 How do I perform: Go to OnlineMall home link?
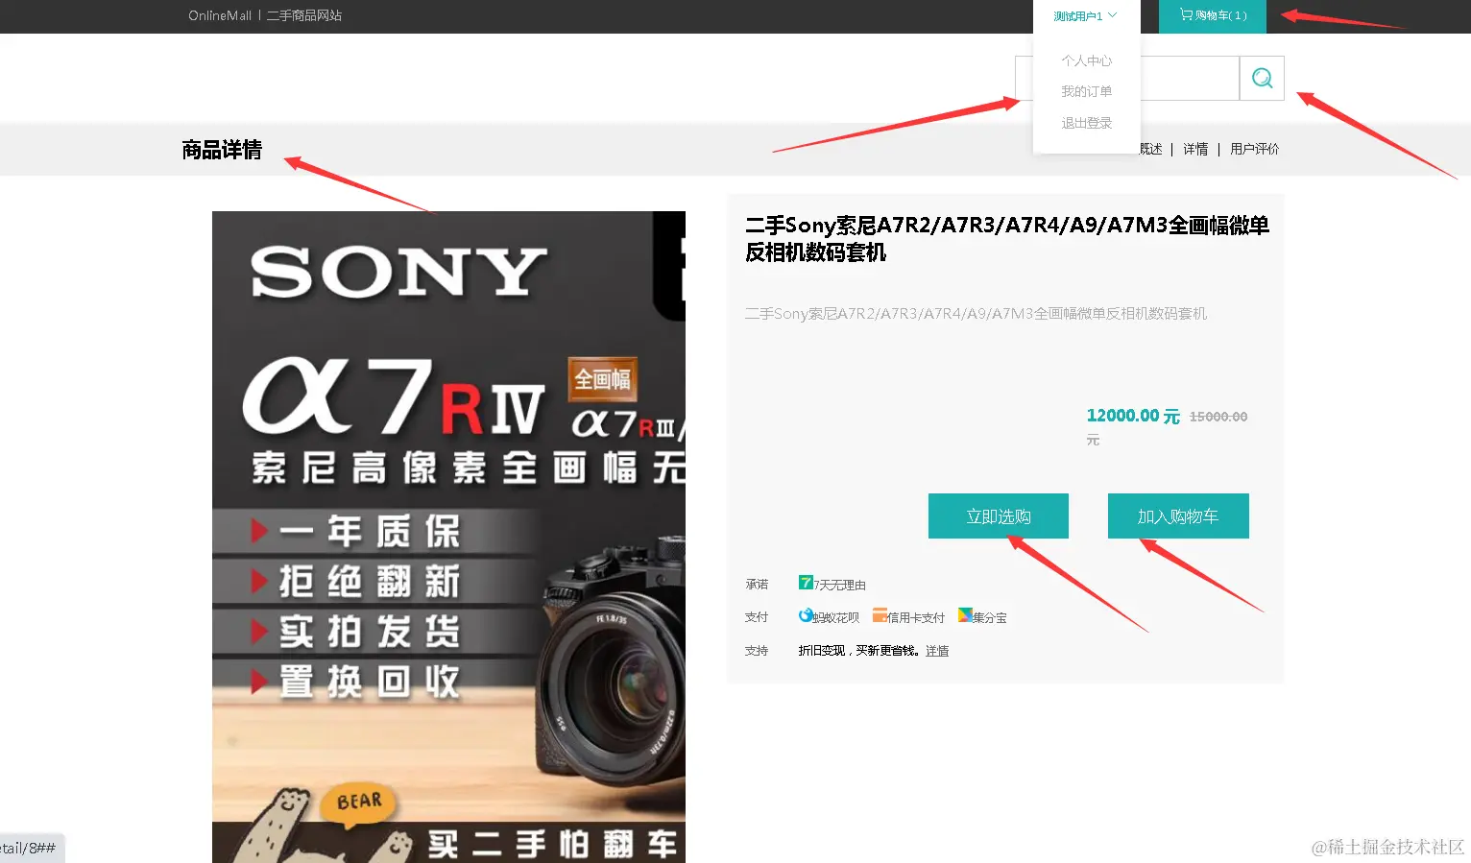(x=220, y=15)
